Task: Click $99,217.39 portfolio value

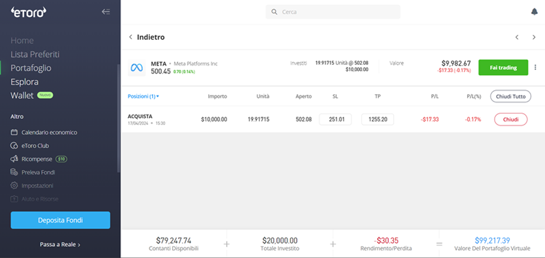Action: click(492, 240)
